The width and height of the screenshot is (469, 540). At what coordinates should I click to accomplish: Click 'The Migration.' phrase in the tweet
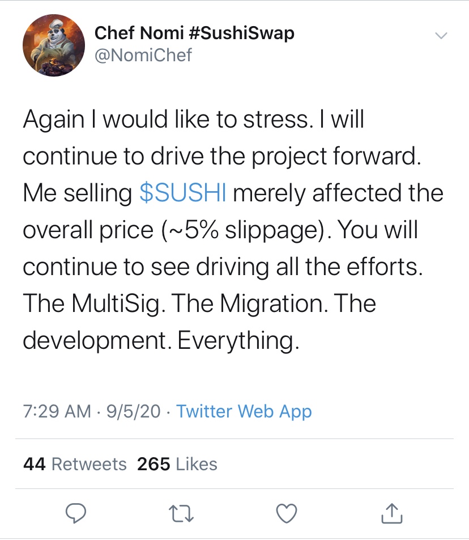pyautogui.click(x=249, y=303)
